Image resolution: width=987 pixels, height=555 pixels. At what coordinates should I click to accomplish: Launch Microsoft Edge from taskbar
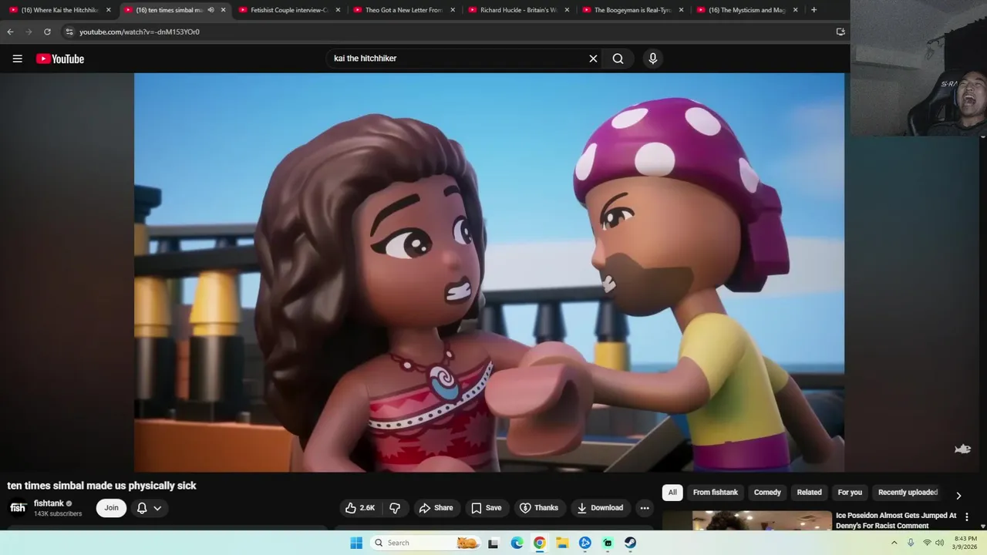[x=517, y=543]
